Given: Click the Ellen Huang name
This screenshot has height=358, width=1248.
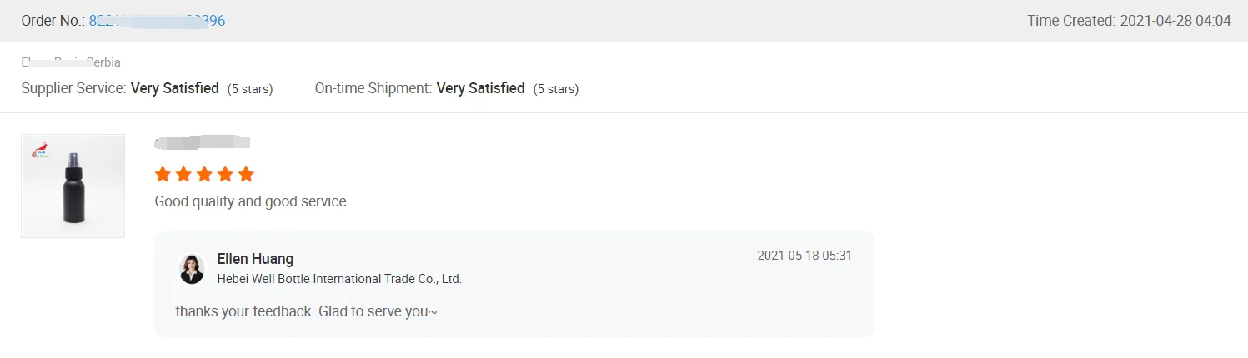Looking at the screenshot, I should click(255, 259).
